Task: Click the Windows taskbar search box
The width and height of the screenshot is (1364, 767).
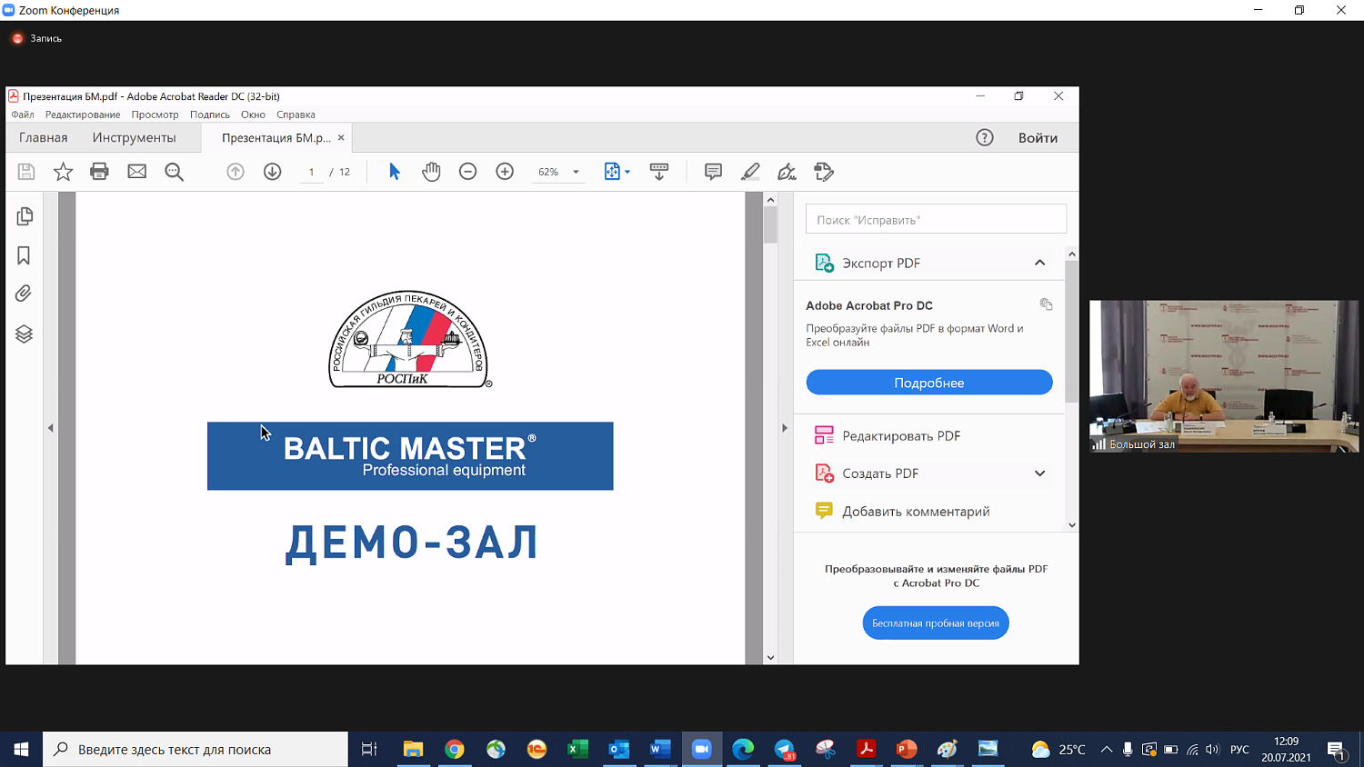Action: [x=196, y=750]
